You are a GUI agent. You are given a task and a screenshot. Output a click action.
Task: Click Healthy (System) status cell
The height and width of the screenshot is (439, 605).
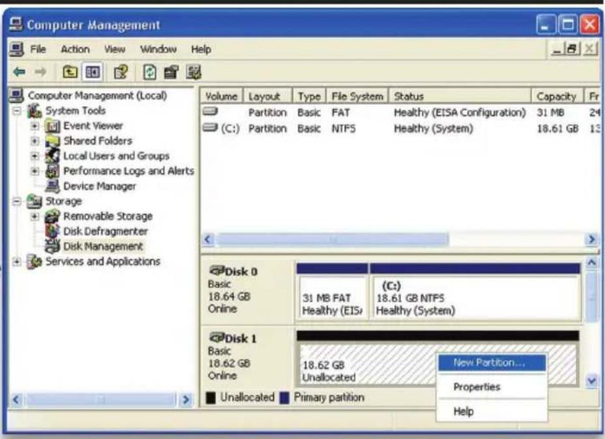point(434,128)
